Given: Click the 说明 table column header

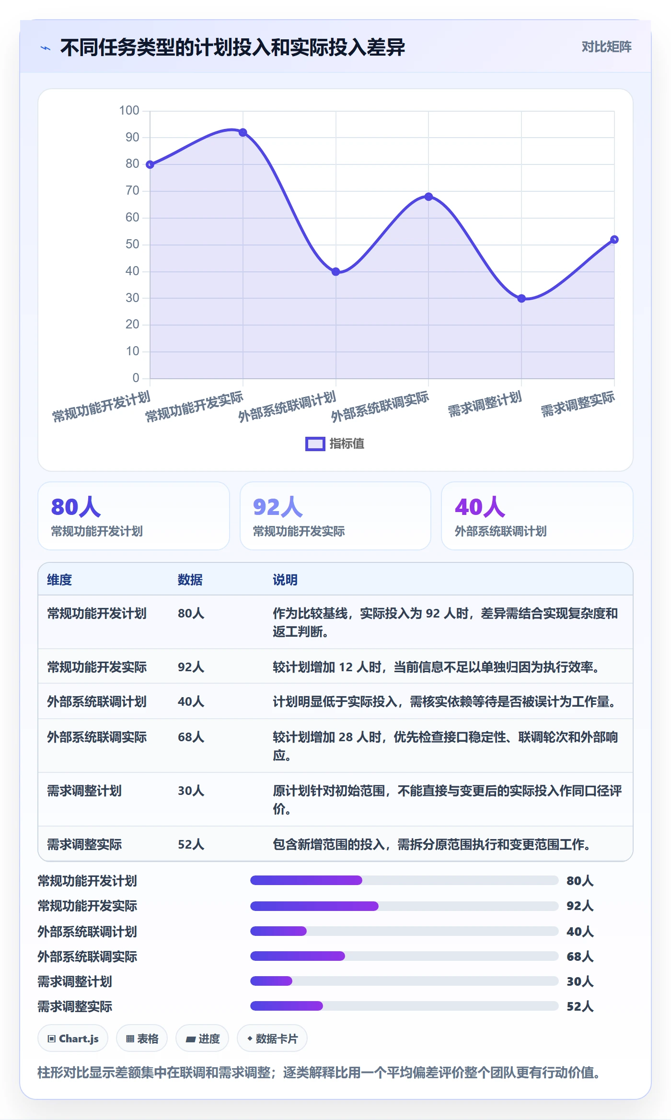Looking at the screenshot, I should point(285,580).
